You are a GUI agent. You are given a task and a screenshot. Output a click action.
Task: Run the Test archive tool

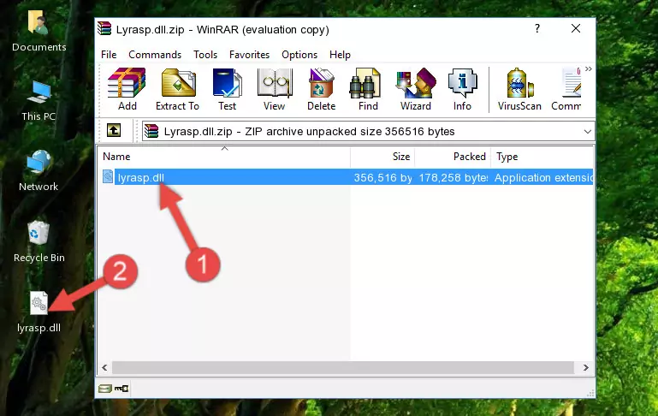227,89
